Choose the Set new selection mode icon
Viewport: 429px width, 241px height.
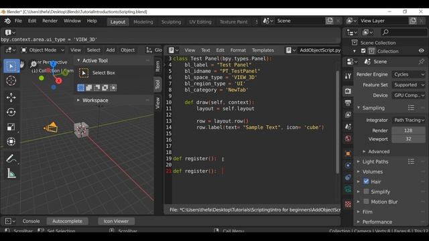point(81,88)
